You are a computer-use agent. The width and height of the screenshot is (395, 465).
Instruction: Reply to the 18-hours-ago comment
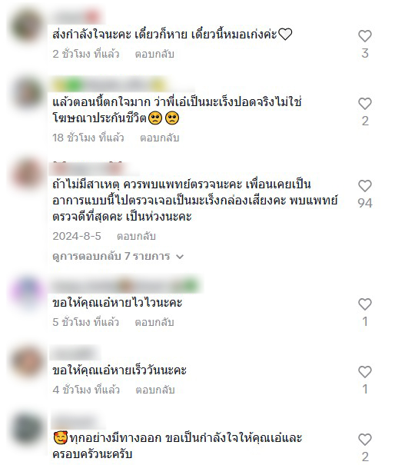pos(160,138)
